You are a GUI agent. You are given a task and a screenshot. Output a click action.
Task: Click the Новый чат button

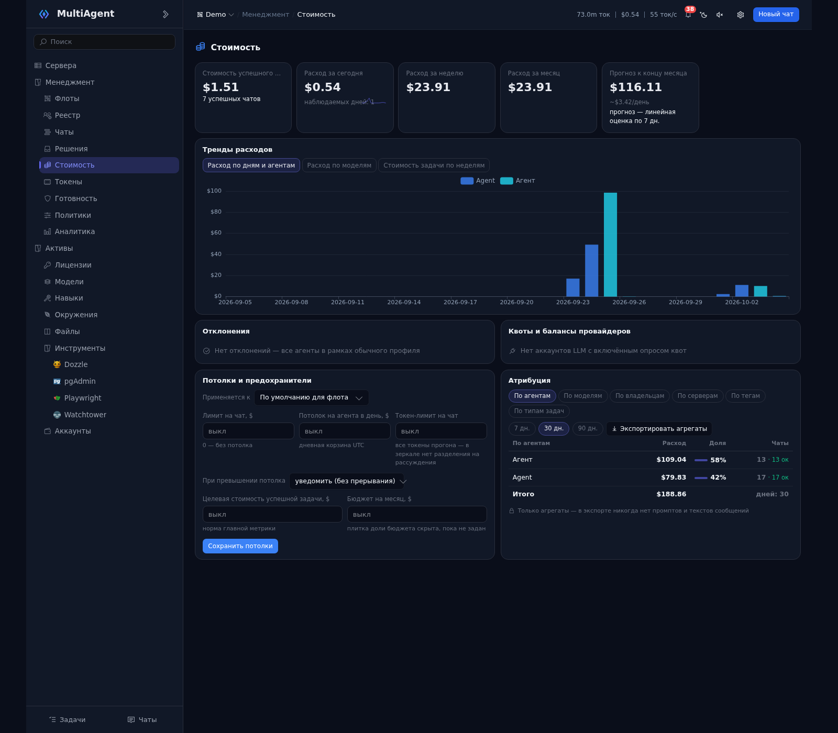(776, 15)
